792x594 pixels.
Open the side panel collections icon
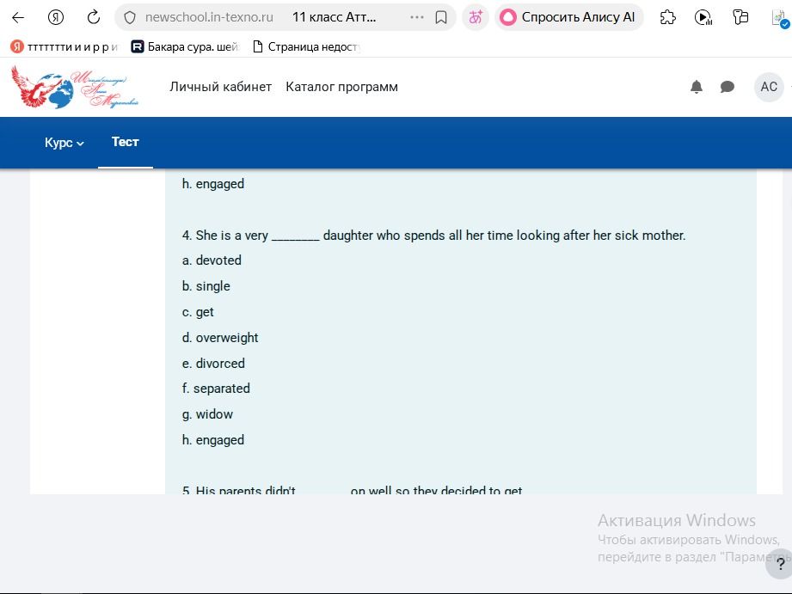coord(740,17)
